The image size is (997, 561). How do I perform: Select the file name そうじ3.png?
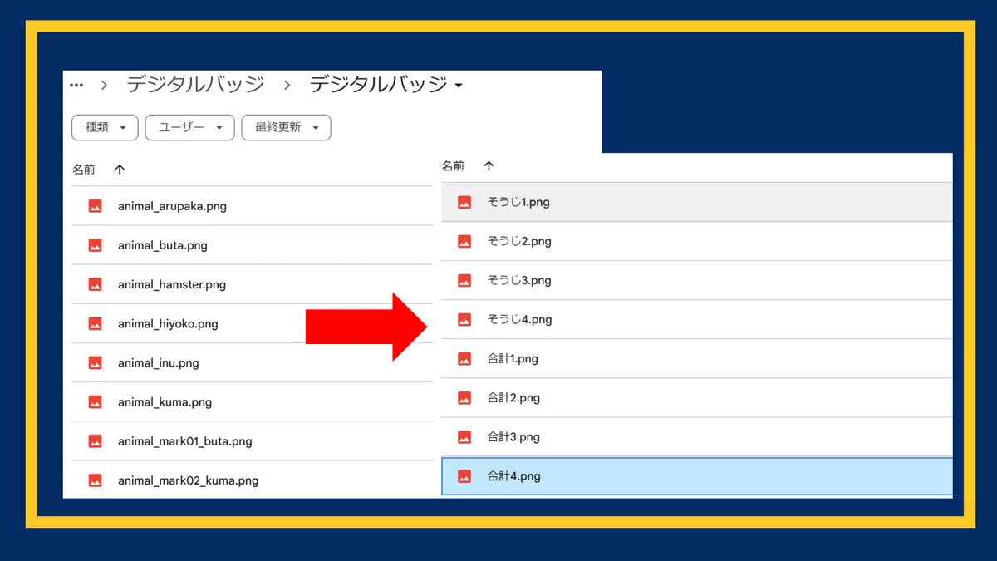pos(519,280)
